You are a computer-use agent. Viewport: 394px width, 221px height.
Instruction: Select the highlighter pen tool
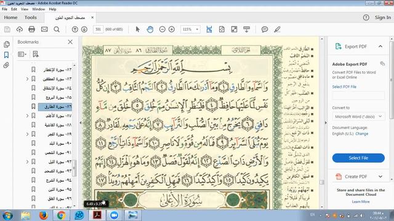pos(277,29)
